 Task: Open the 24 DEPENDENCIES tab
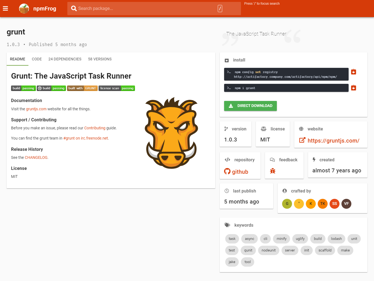[65, 59]
